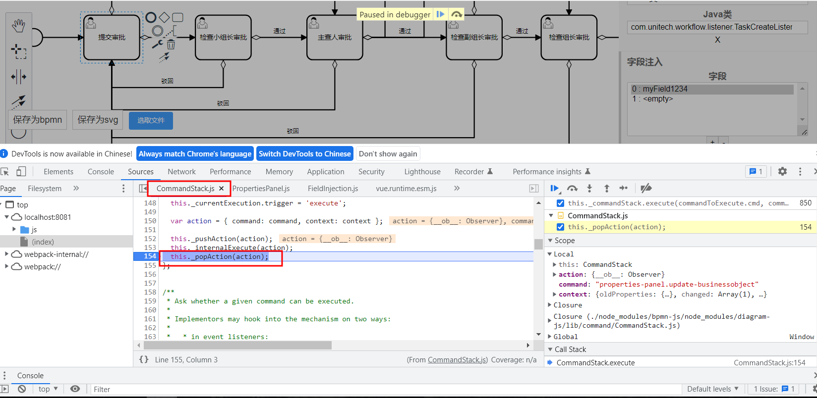Create live expression eye icon
817x398 pixels.
(x=75, y=389)
